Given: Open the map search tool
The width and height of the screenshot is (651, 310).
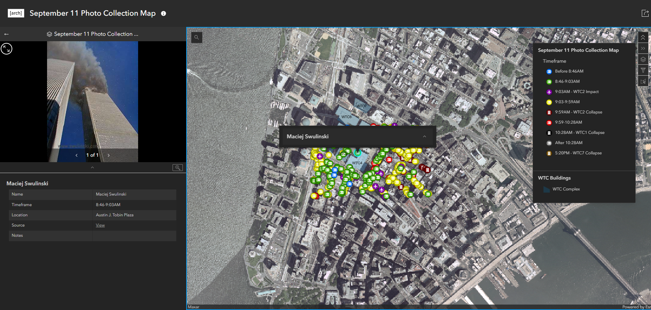Looking at the screenshot, I should click(197, 37).
